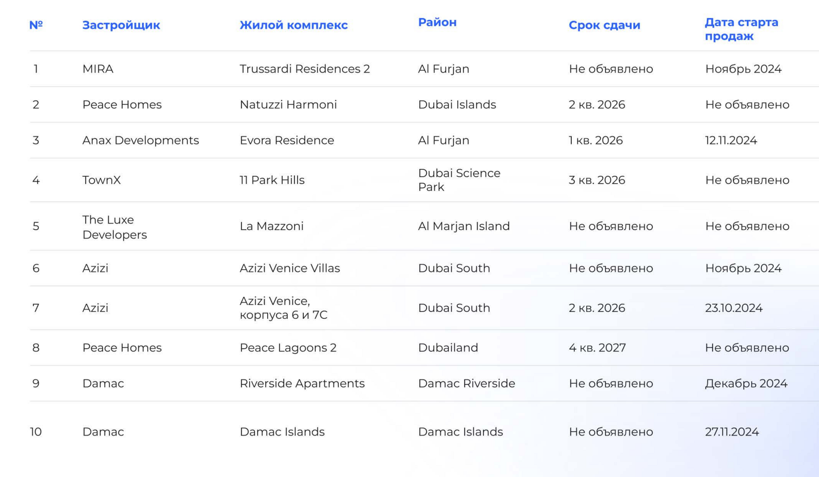Click the "№" column header
The image size is (819, 477).
[36, 25]
